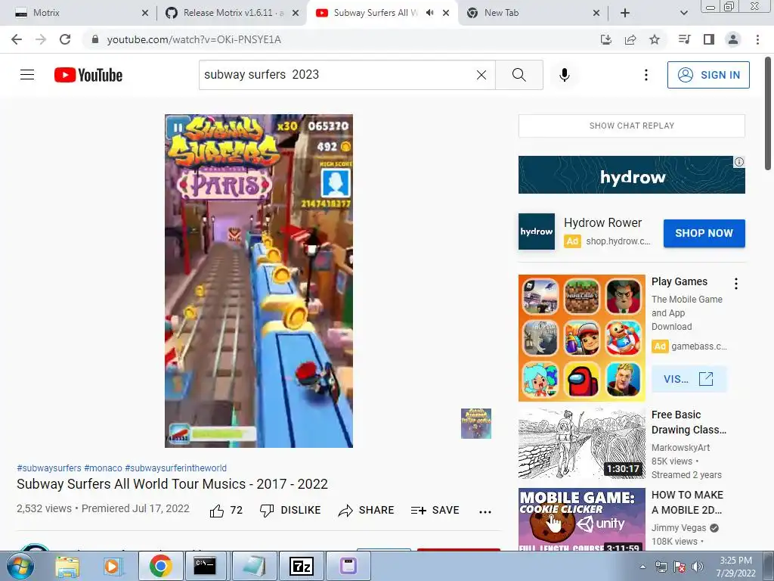
Task: Click the magnifier search button
Action: [519, 75]
